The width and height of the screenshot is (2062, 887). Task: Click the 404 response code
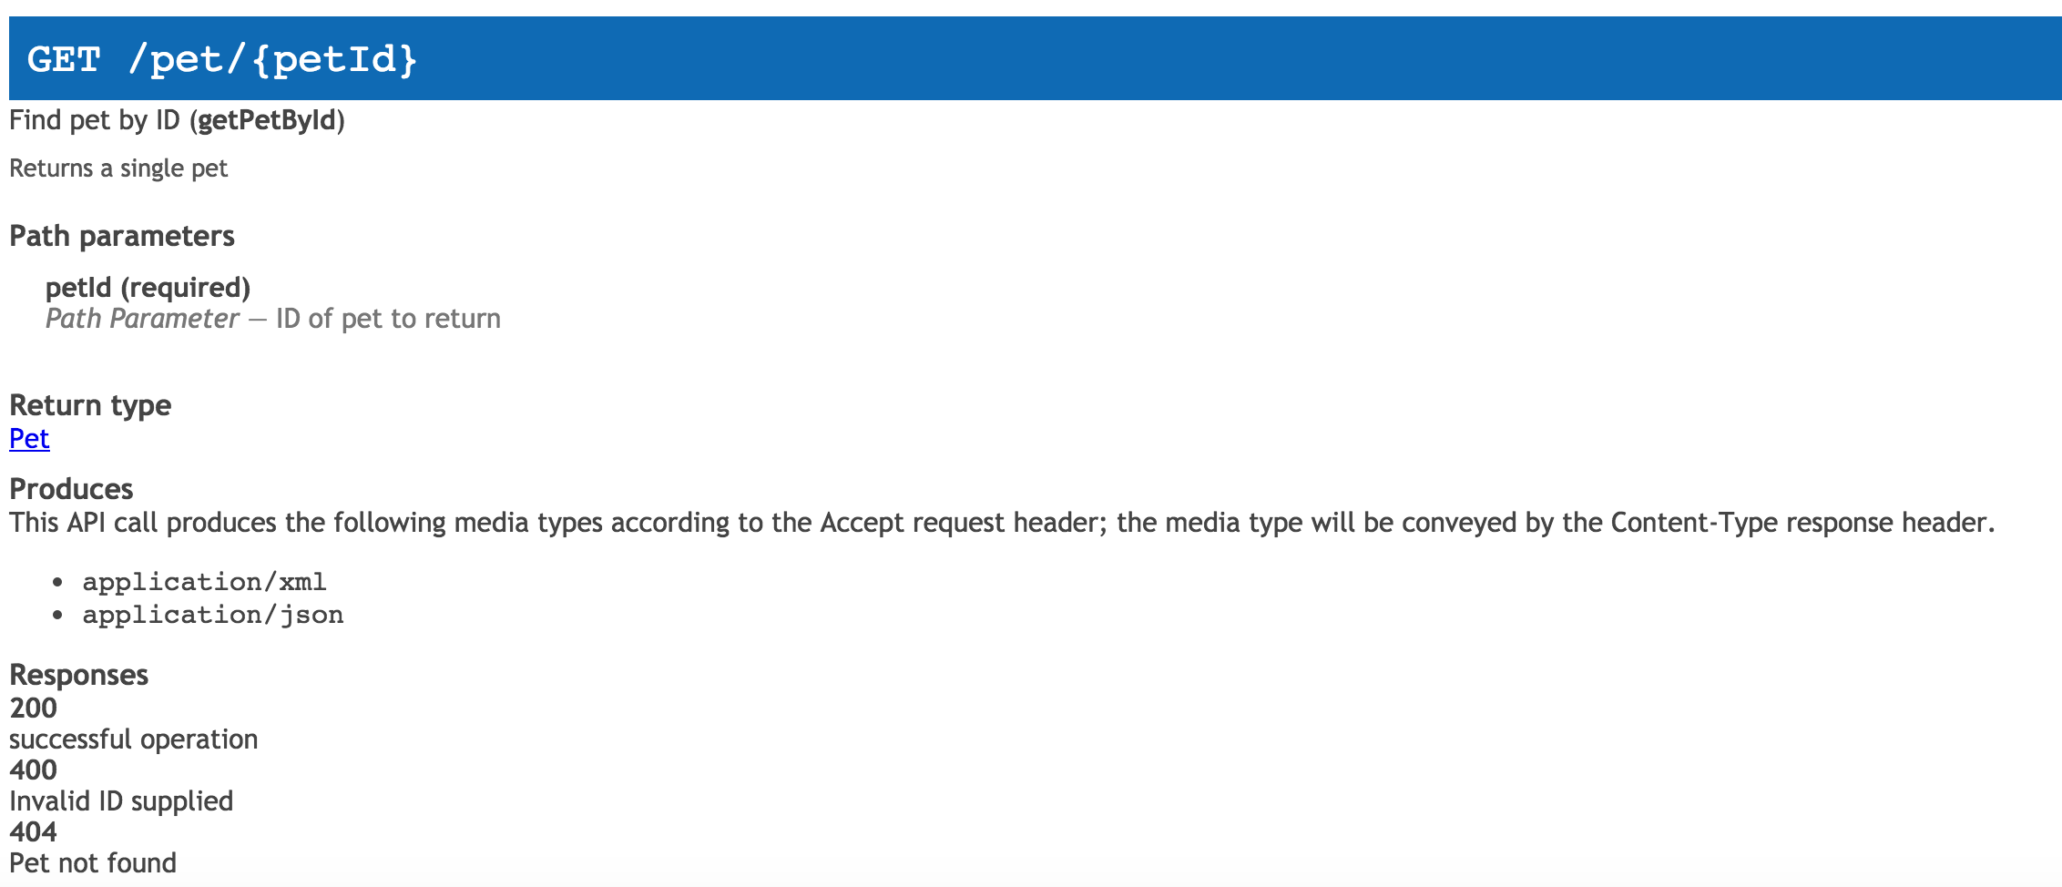click(x=33, y=831)
